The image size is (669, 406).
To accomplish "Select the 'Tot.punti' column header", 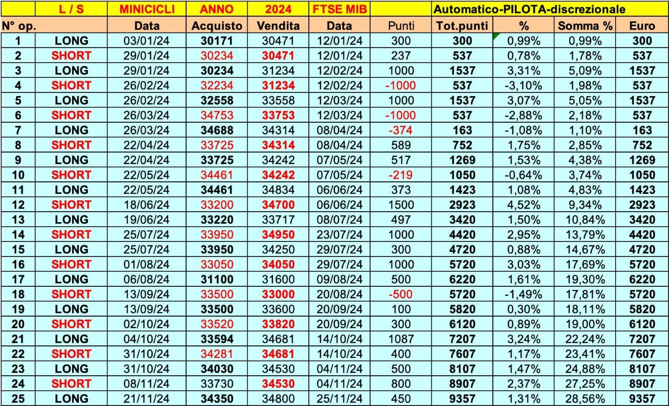I will click(x=462, y=26).
